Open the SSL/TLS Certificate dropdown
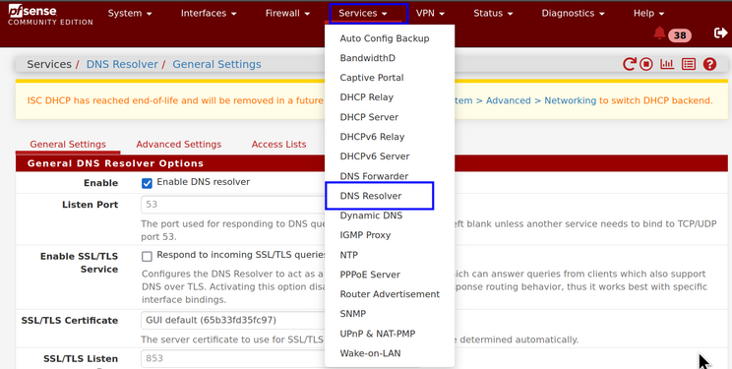This screenshot has height=369, width=732. point(233,321)
